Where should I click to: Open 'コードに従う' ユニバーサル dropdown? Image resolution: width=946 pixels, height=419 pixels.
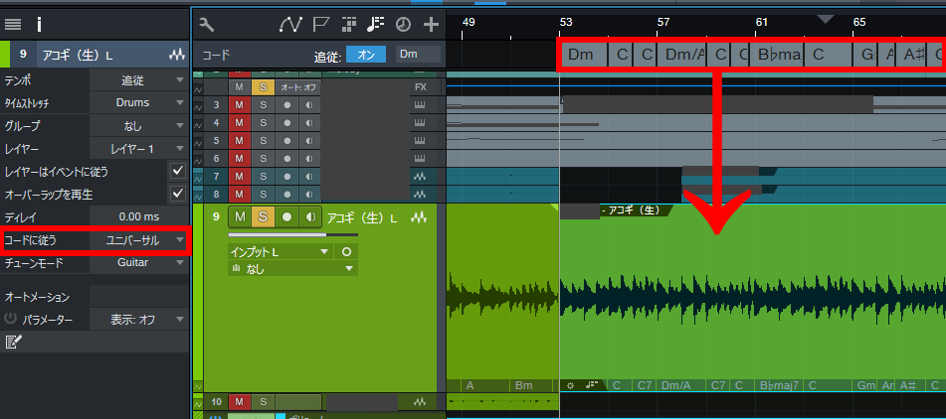click(138, 240)
